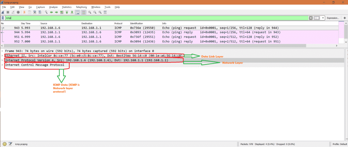Toggle auto-scroll during live capture
This screenshot has height=147, width=348.
click(78, 12)
